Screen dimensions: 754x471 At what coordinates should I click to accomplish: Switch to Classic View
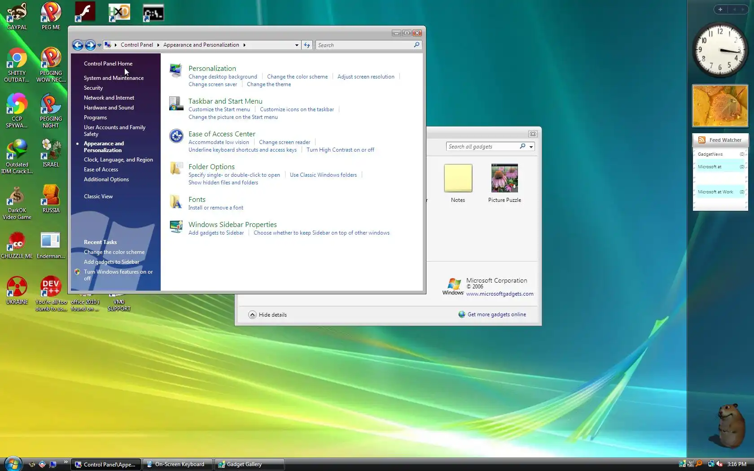[x=98, y=196]
